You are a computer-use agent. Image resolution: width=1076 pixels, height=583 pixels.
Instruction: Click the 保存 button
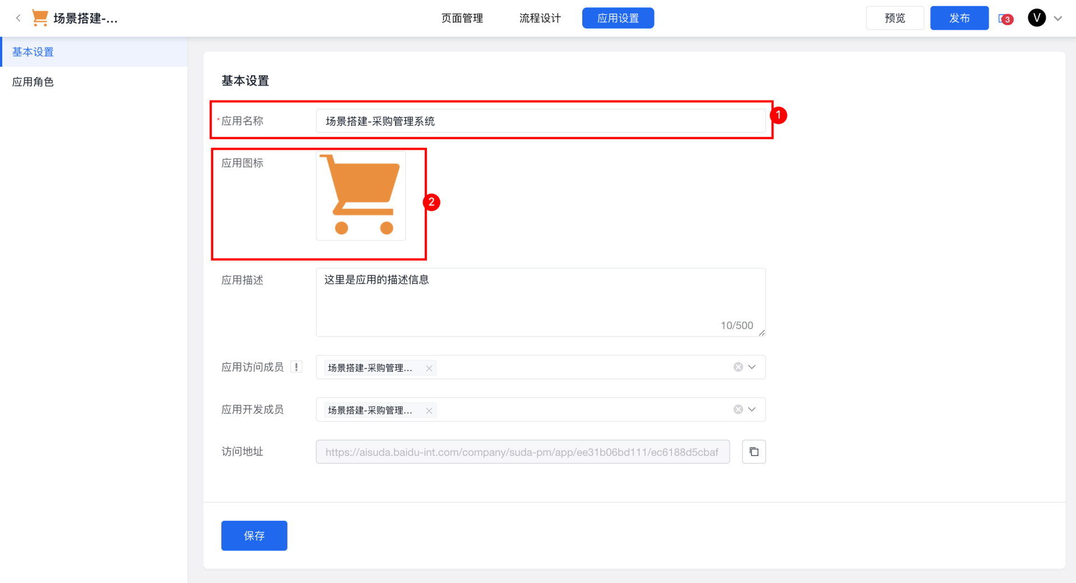click(254, 536)
